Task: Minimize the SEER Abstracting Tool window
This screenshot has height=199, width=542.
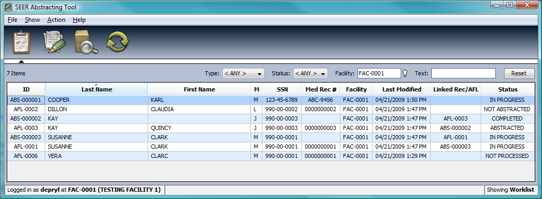Action: [497, 5]
